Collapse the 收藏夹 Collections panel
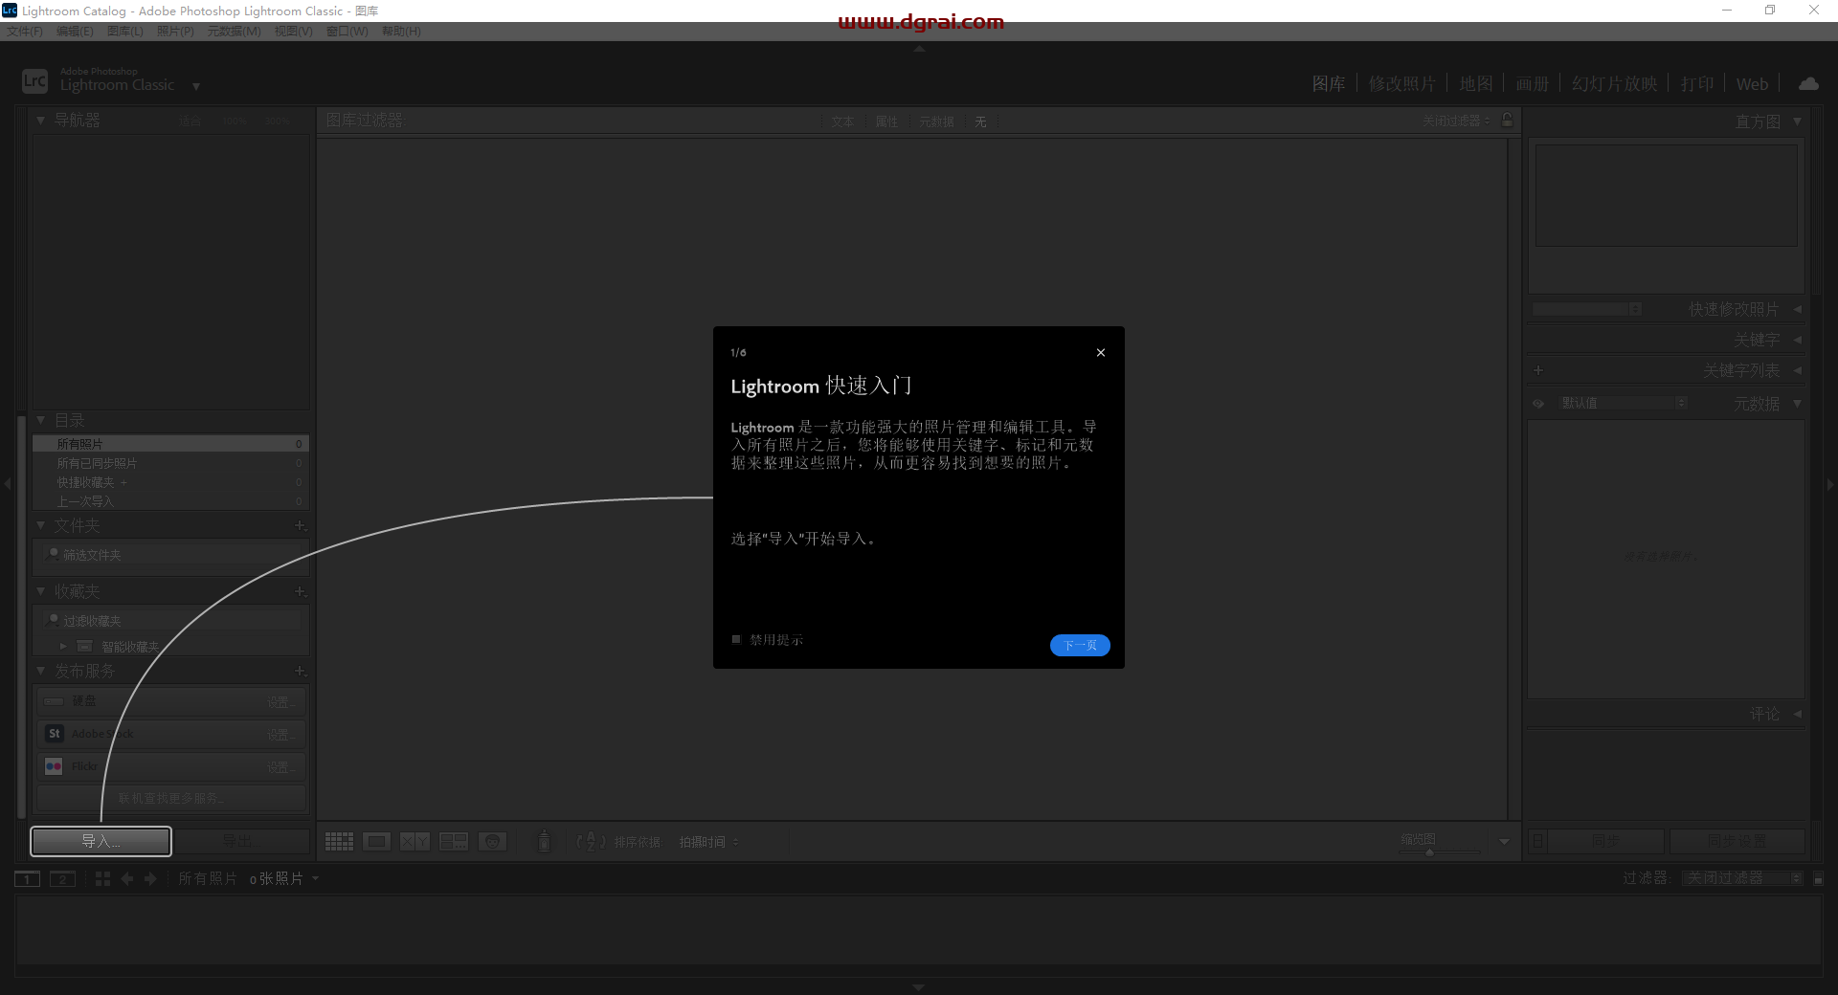 41,591
